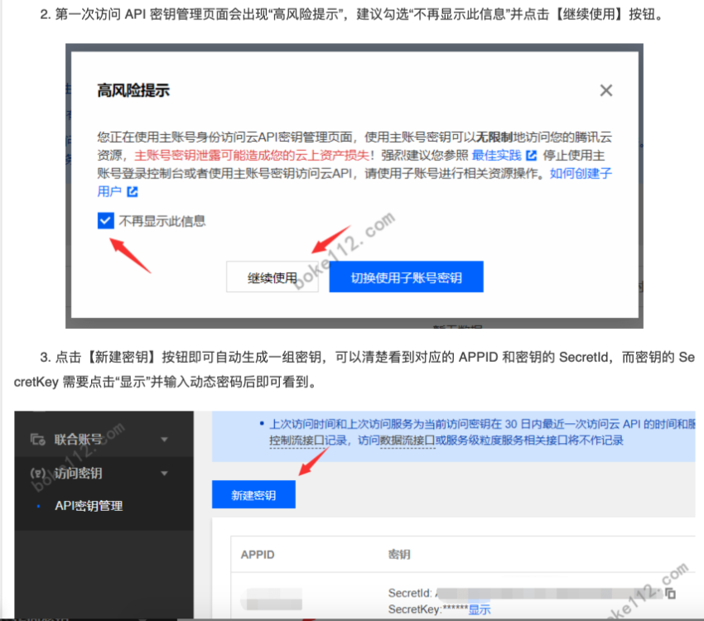Click the 继续使用 button
704x621 pixels.
coord(272,278)
